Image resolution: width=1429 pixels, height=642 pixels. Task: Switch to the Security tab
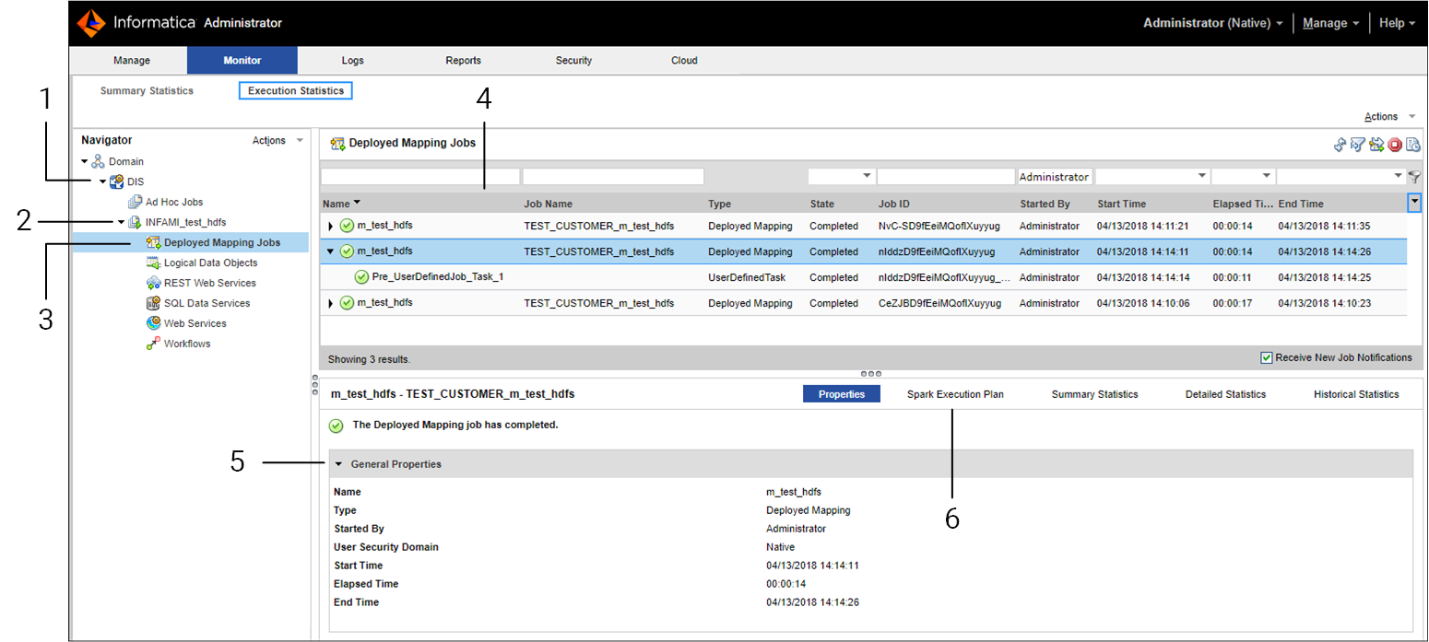tap(573, 61)
